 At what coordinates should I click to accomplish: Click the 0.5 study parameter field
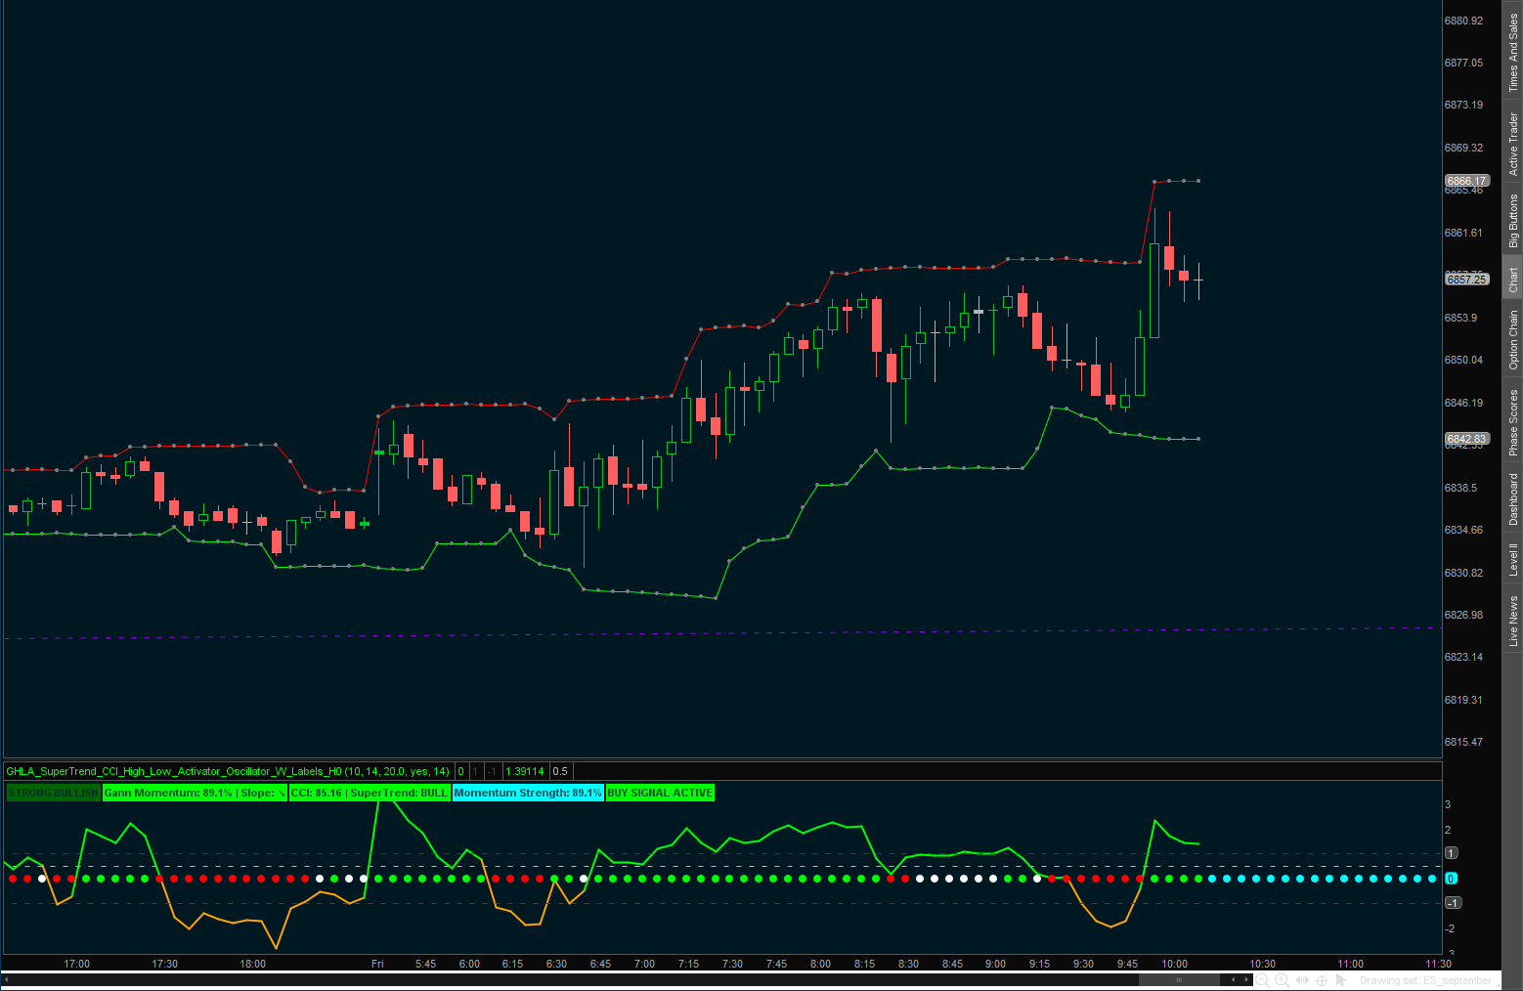point(559,771)
